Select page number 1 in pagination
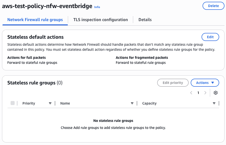The height and width of the screenshot is (145, 226). (198, 93)
